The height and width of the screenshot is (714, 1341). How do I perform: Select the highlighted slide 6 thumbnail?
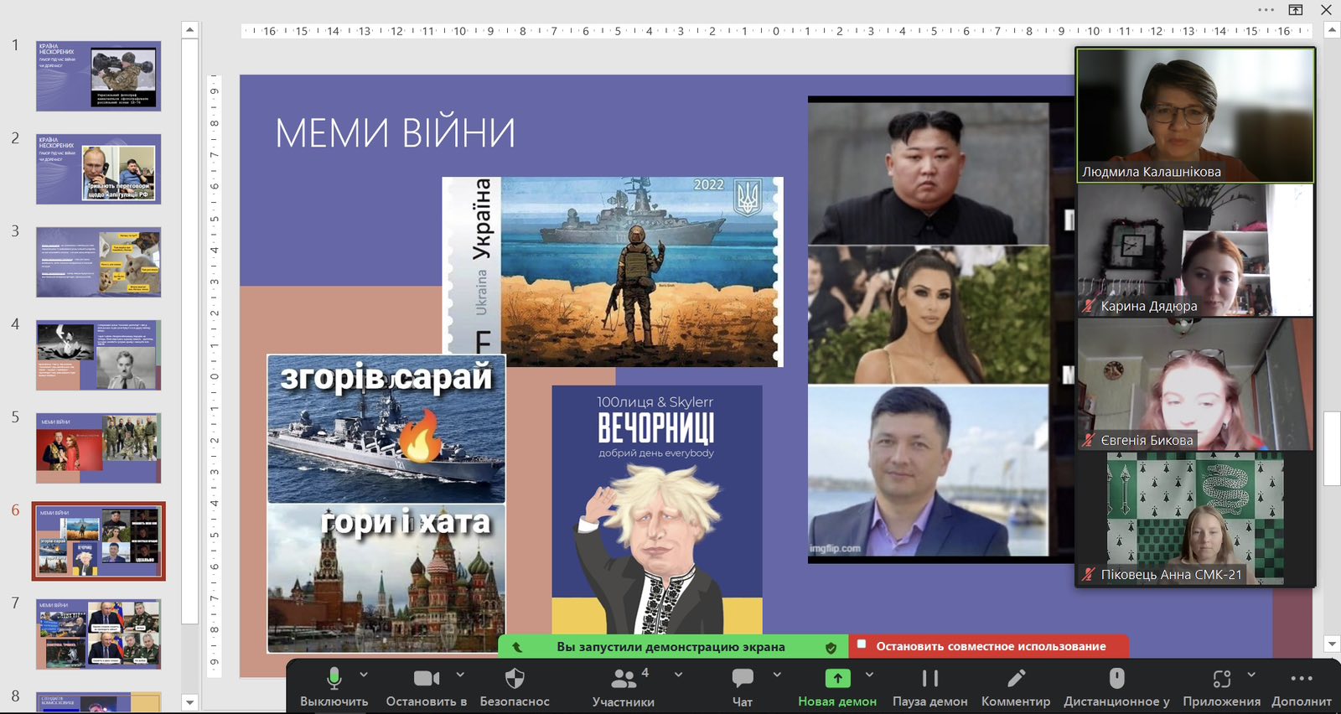[99, 541]
